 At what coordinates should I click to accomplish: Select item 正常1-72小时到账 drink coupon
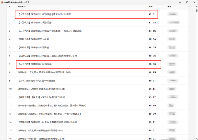[44, 14]
